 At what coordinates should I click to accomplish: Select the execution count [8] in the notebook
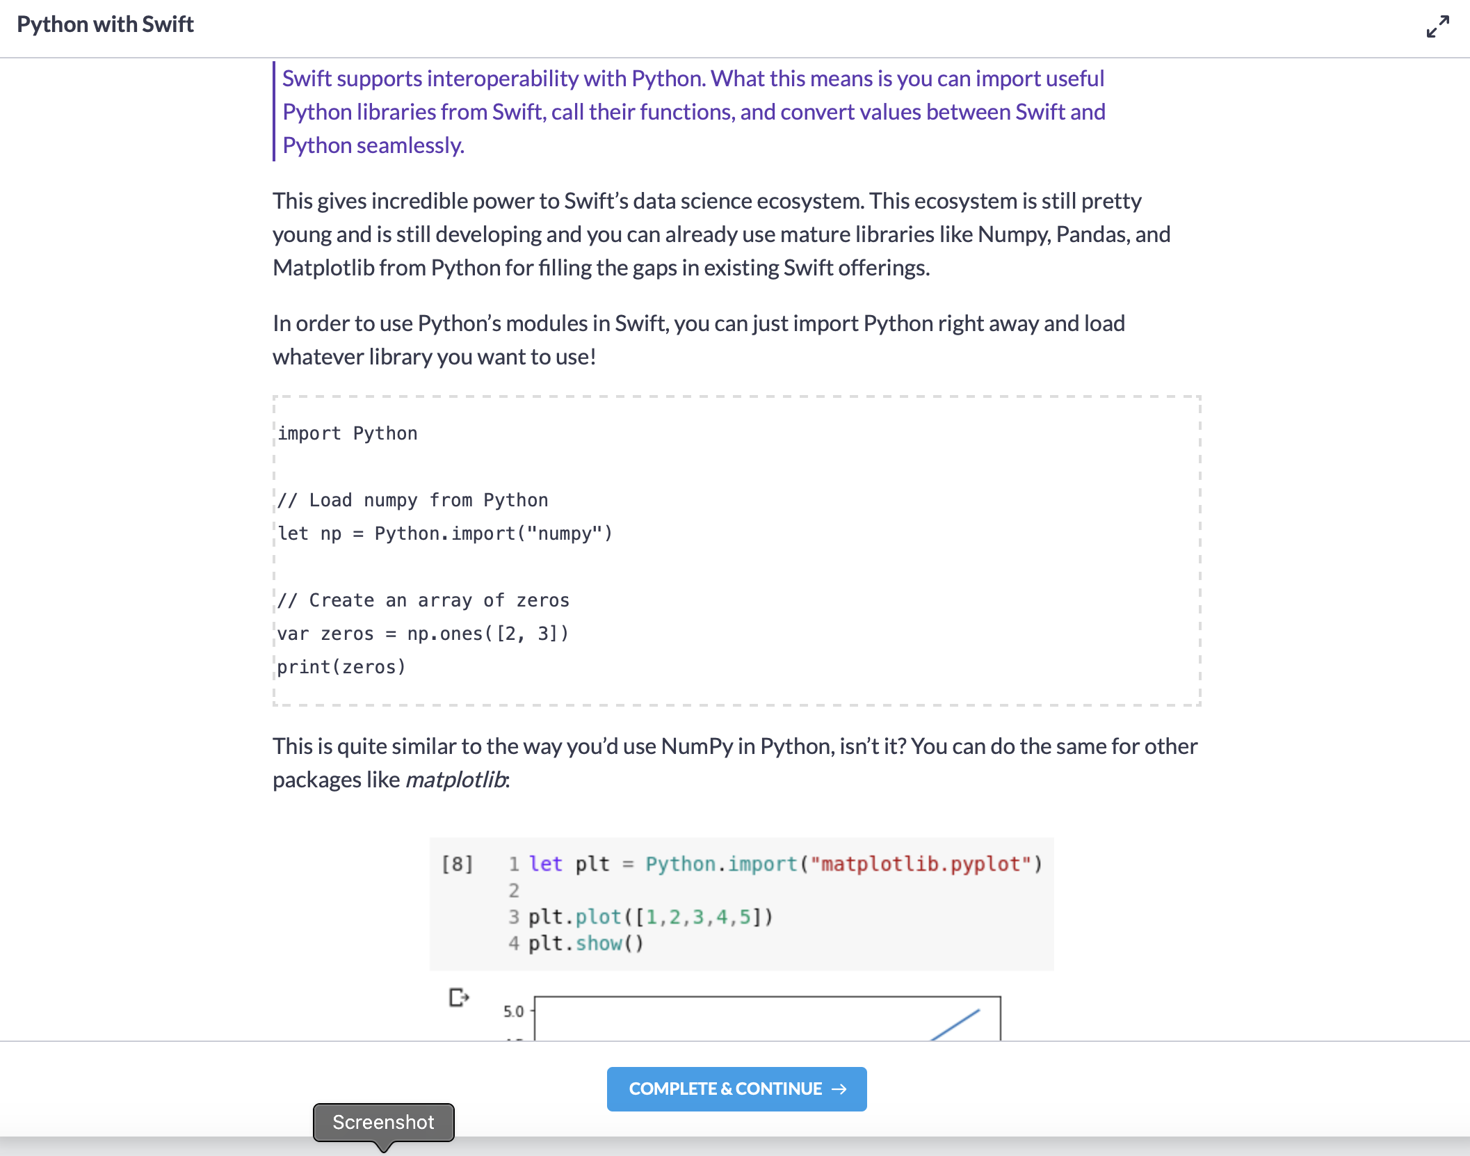coord(458,863)
